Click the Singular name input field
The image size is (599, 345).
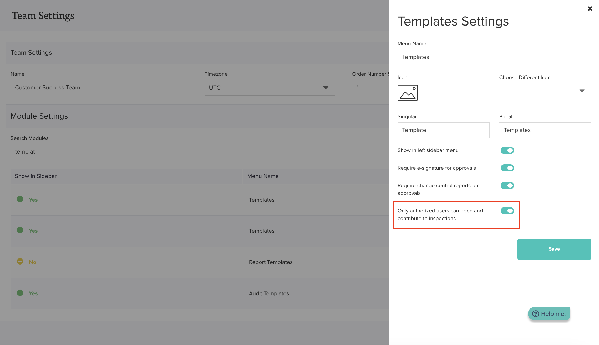443,130
